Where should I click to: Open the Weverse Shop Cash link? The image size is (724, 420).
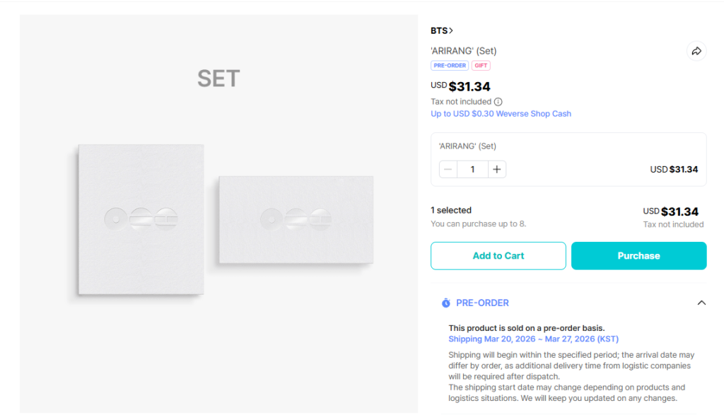point(501,114)
